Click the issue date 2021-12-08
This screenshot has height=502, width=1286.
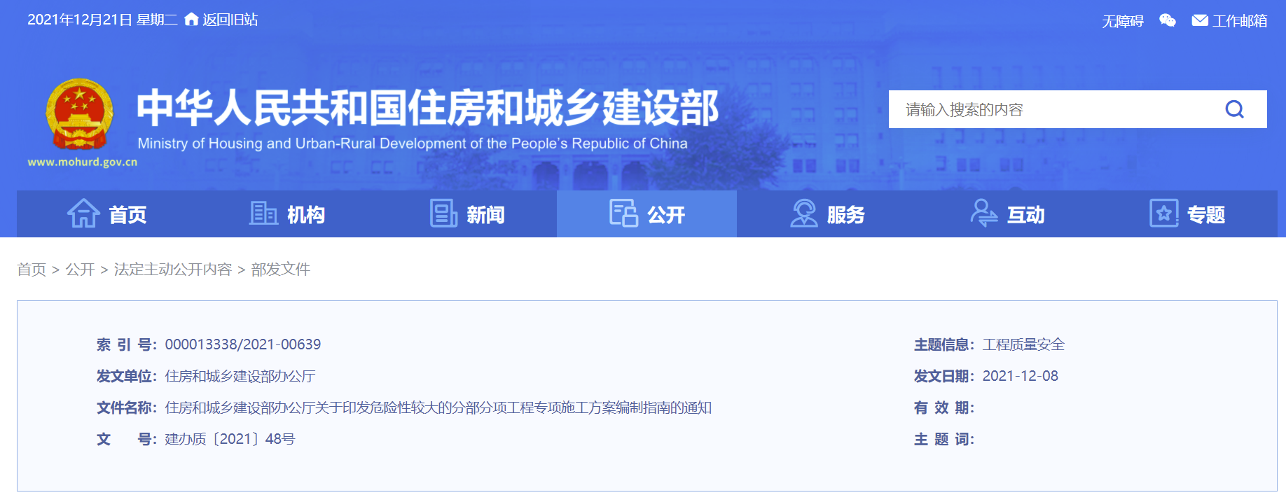click(x=1021, y=376)
